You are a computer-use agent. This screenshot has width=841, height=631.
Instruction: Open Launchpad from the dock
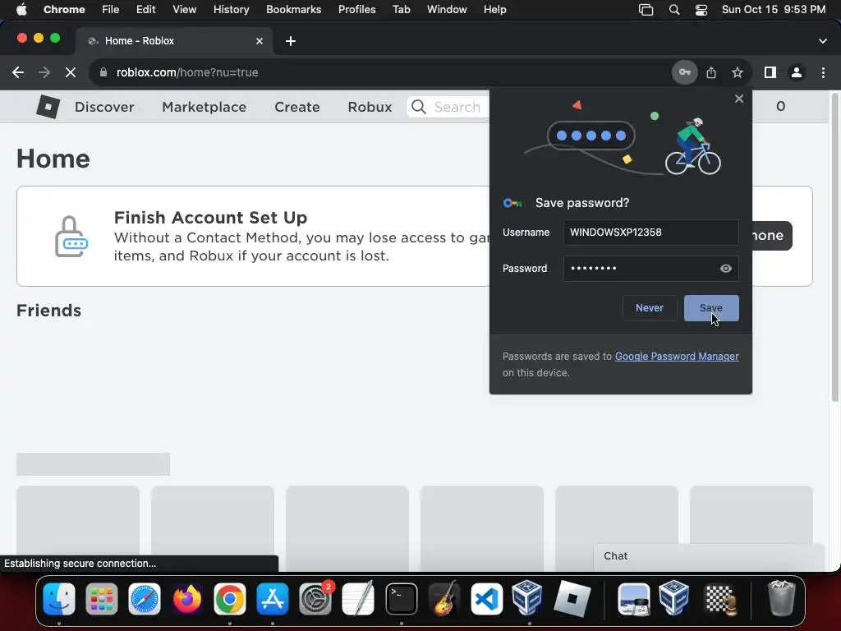pyautogui.click(x=101, y=599)
